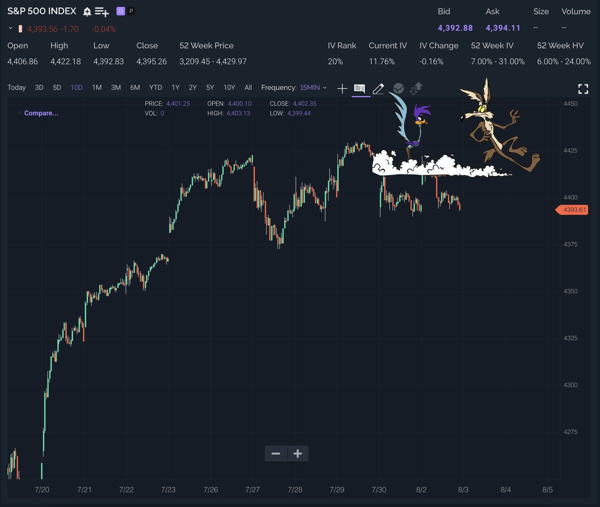Click the S&P 500 INDEX title
Viewport: 600px width, 507px height.
point(42,11)
